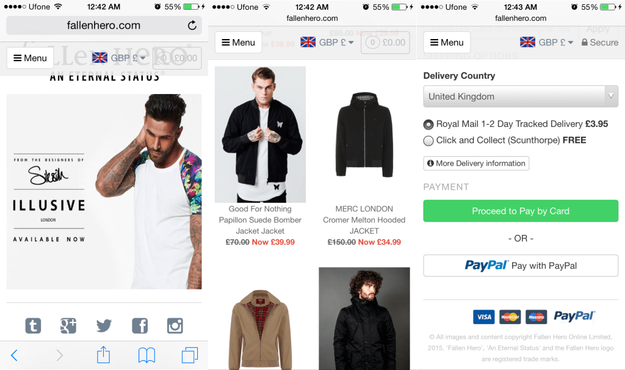Tap the Twitter bird icon
Screen dimensions: 625x370
click(x=104, y=325)
